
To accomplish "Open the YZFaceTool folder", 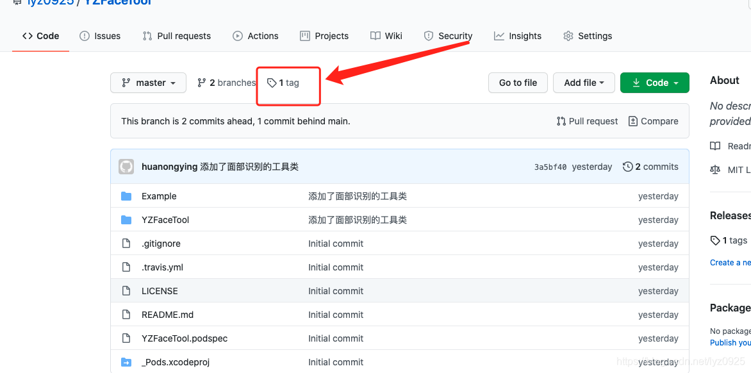I will point(165,220).
